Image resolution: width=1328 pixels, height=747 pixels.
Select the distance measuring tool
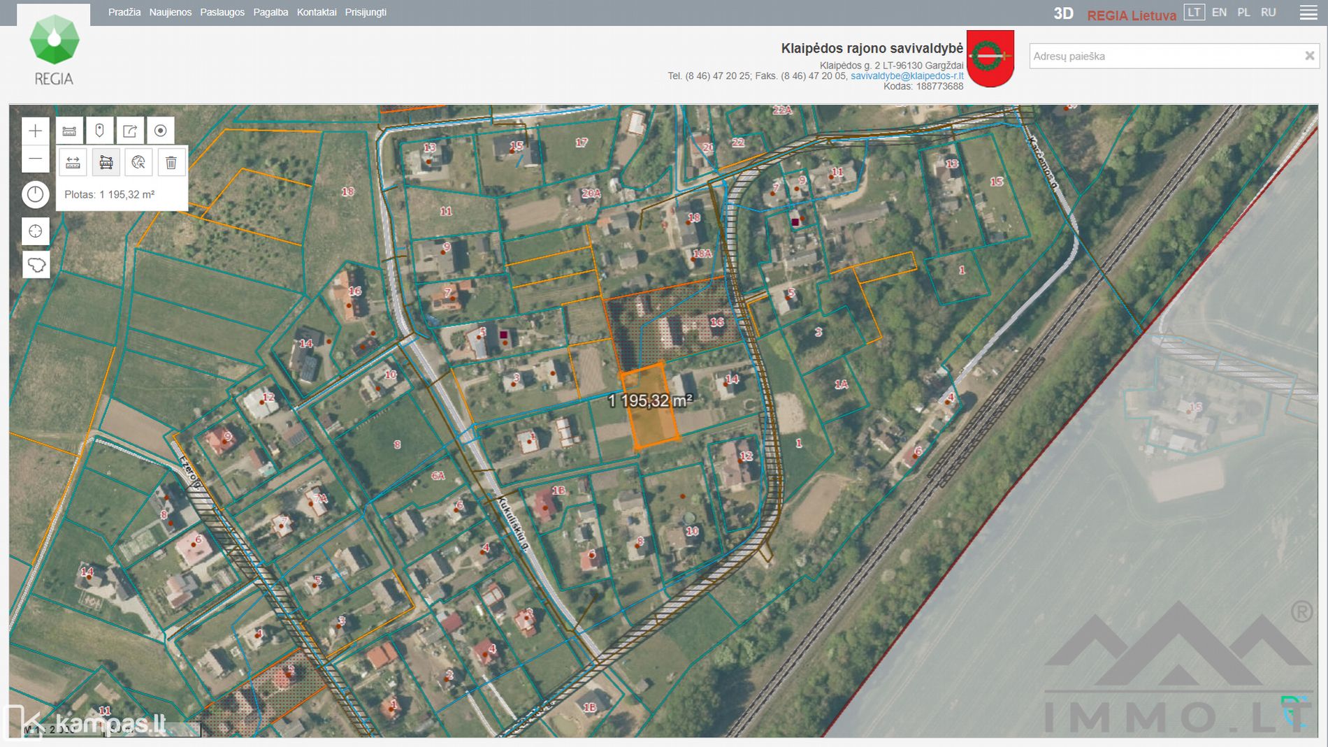pos(73,163)
